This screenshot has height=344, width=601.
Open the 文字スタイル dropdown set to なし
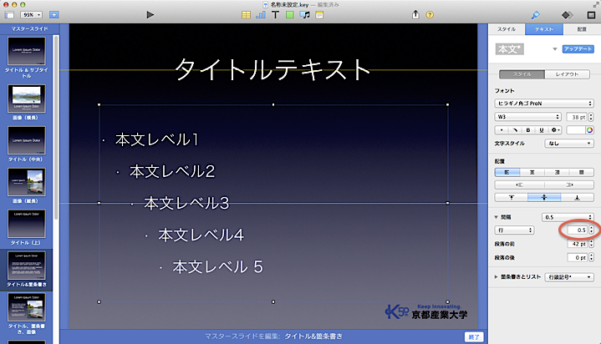tap(569, 144)
